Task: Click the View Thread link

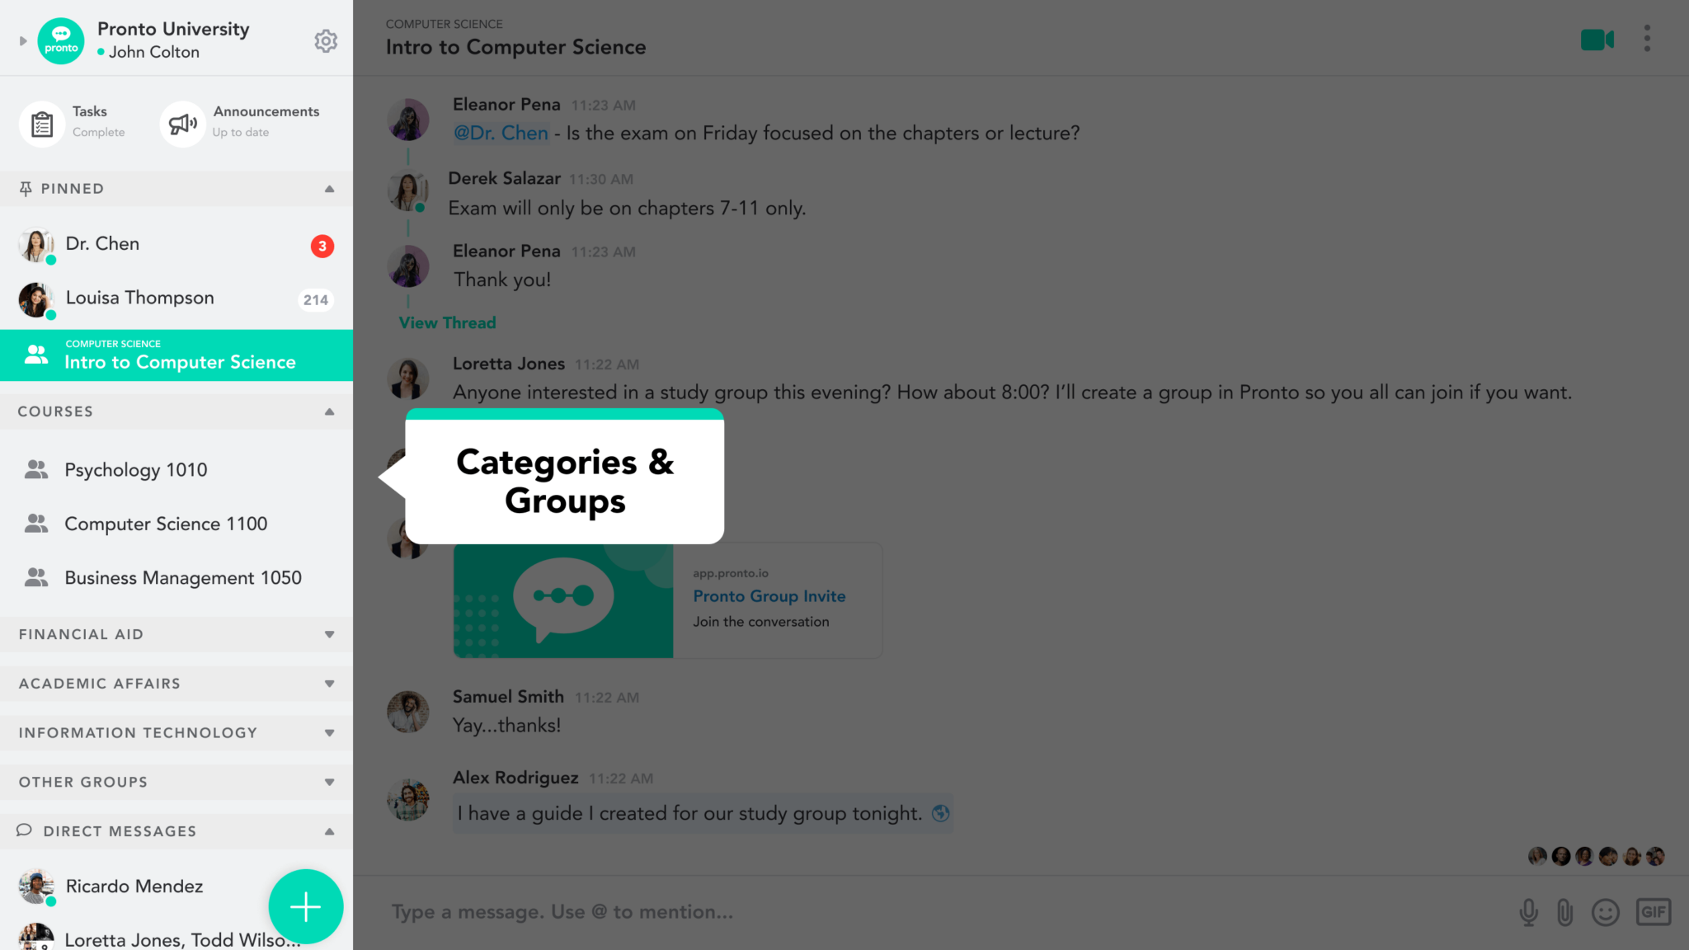Action: (447, 323)
